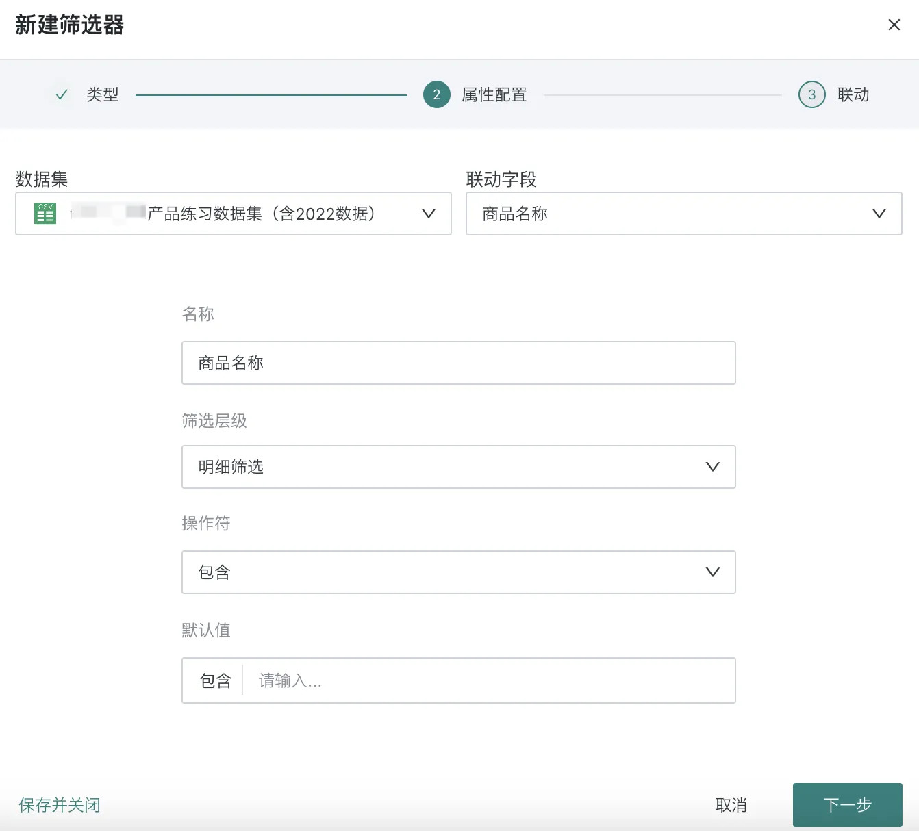Click the completed 类型 step checkmark
The height and width of the screenshot is (831, 919).
point(62,94)
